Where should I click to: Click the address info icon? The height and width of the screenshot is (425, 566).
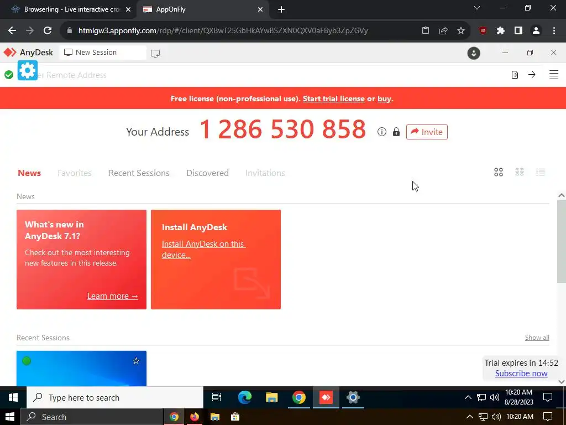pos(381,132)
